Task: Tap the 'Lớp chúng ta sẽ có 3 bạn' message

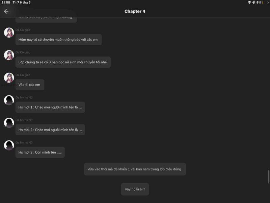Action: point(63,62)
